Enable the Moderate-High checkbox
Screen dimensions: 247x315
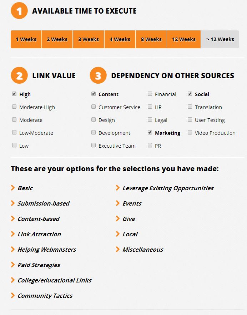(x=14, y=107)
